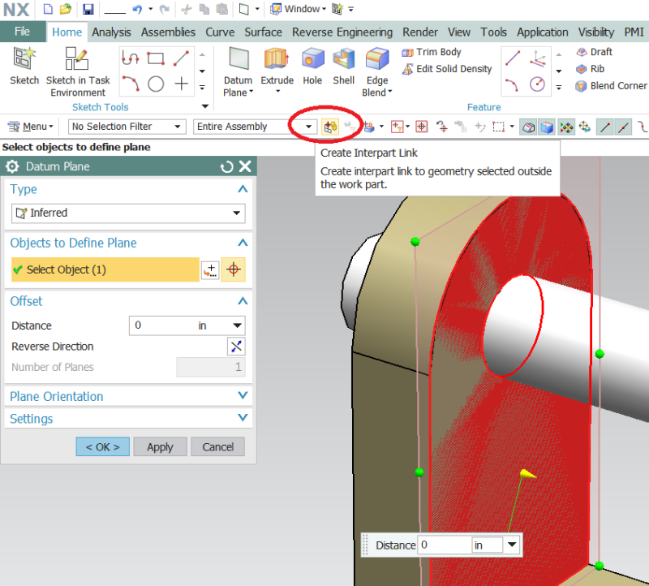Screen dimensions: 649x586
Task: Click the Create Interpart Link icon
Action: point(330,127)
